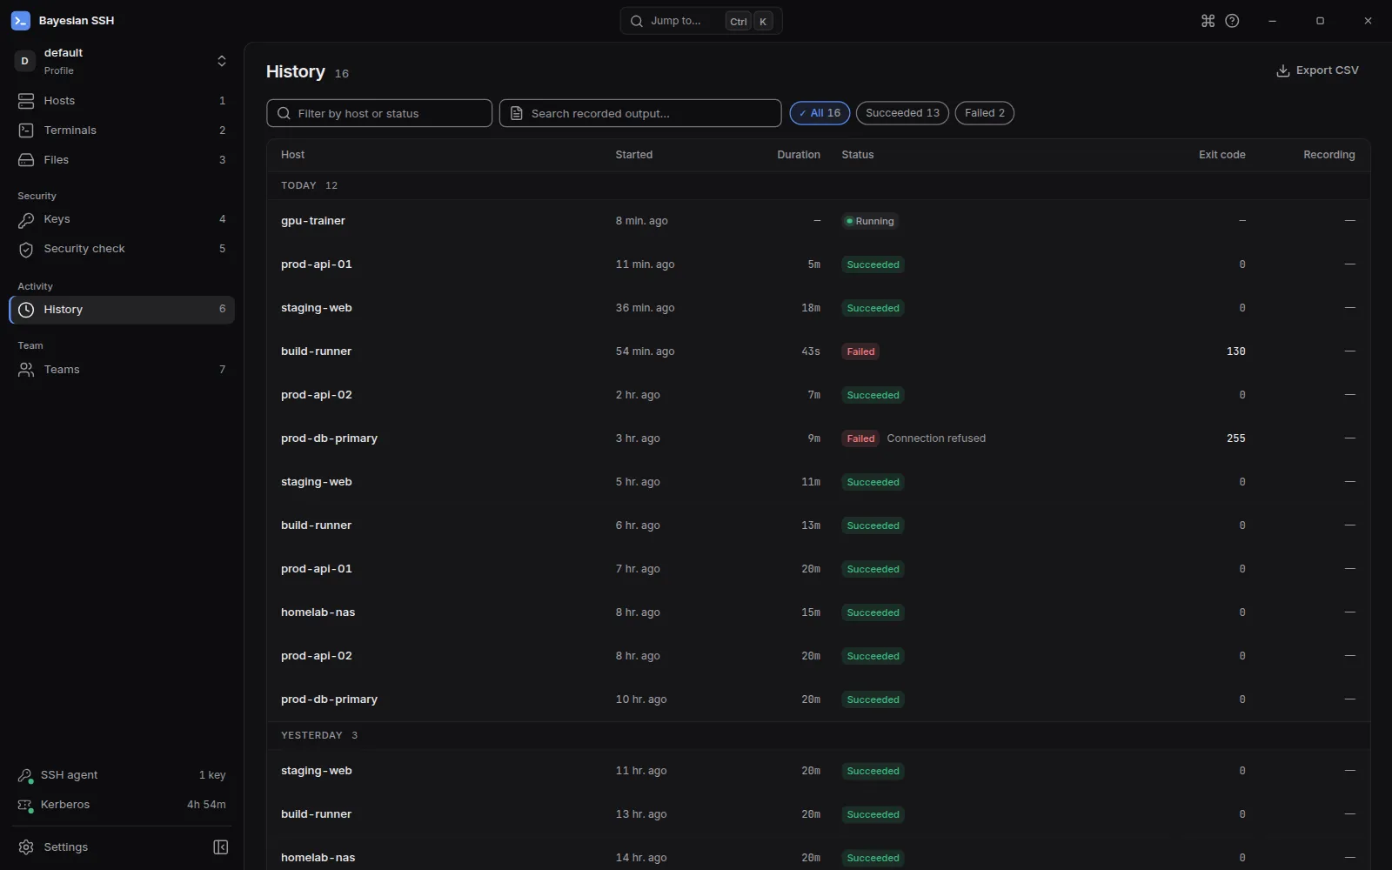Open build-runner session from 6 hr. ago
The width and height of the screenshot is (1392, 870).
[818, 525]
